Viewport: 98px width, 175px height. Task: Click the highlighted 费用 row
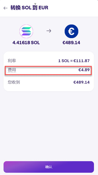[x=48, y=70]
